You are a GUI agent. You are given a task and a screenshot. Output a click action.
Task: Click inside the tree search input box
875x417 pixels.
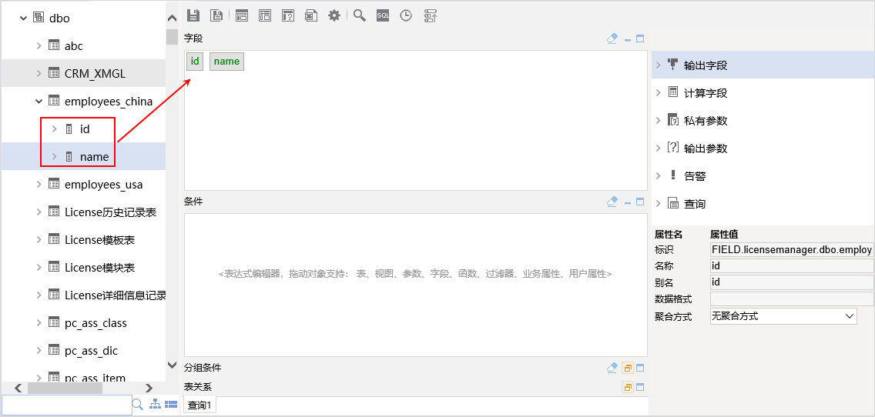click(66, 405)
